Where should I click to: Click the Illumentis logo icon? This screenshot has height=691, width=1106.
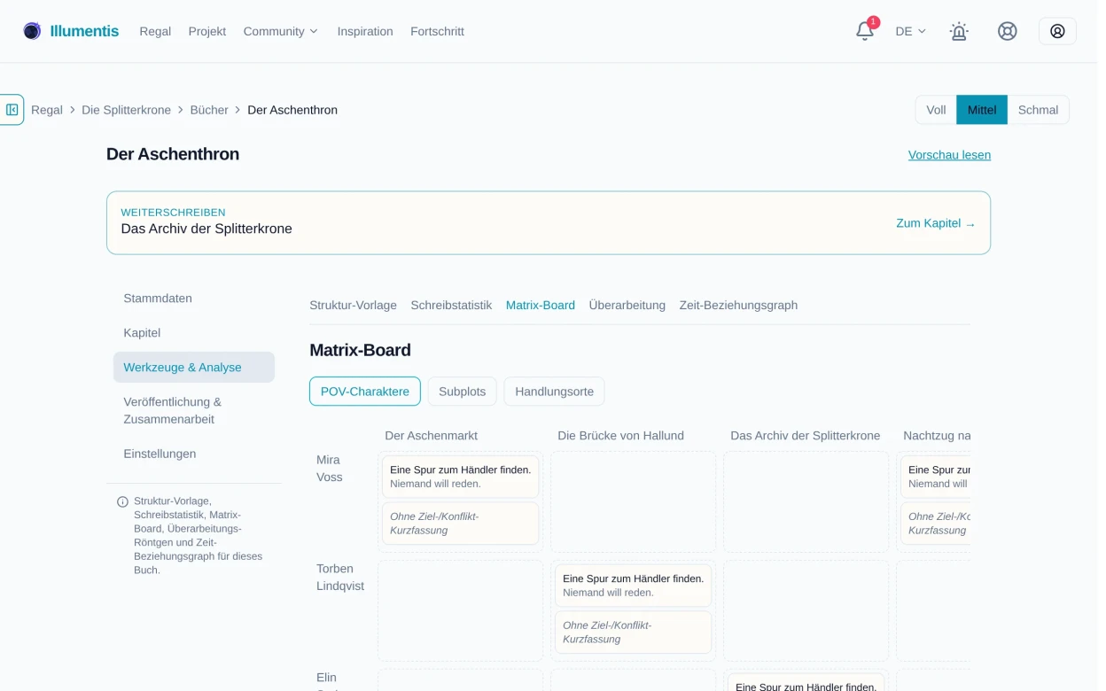(x=32, y=31)
